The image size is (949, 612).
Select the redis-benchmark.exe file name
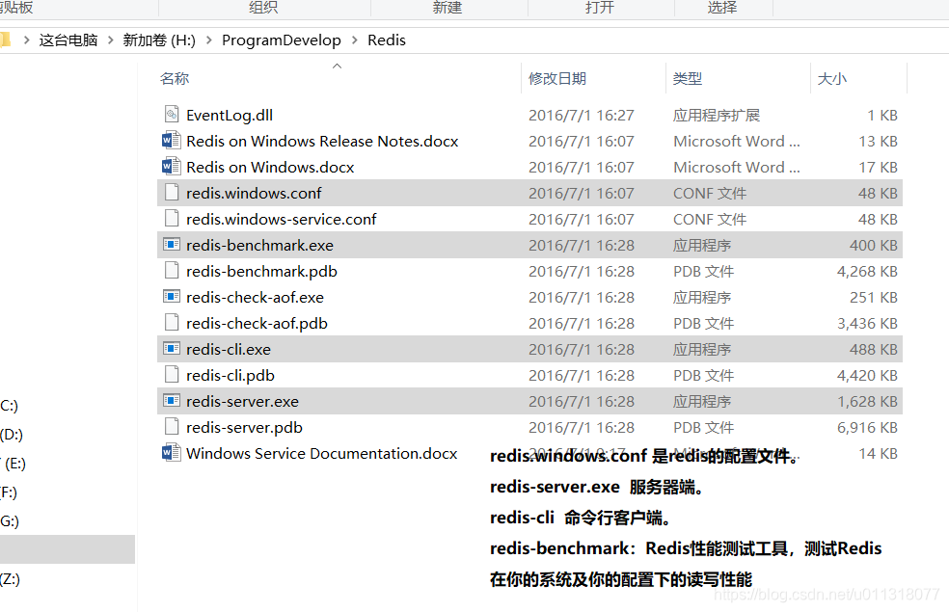click(x=259, y=245)
